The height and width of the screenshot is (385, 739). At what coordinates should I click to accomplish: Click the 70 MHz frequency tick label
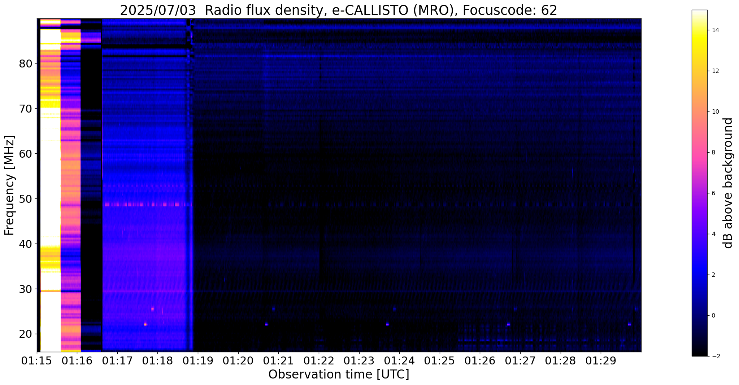coord(26,109)
